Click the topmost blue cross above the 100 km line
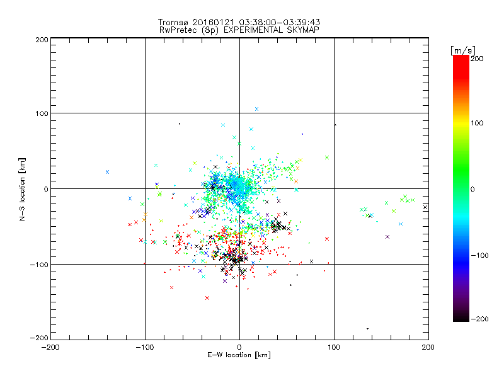The width and height of the screenshot is (504, 378). tap(256, 109)
